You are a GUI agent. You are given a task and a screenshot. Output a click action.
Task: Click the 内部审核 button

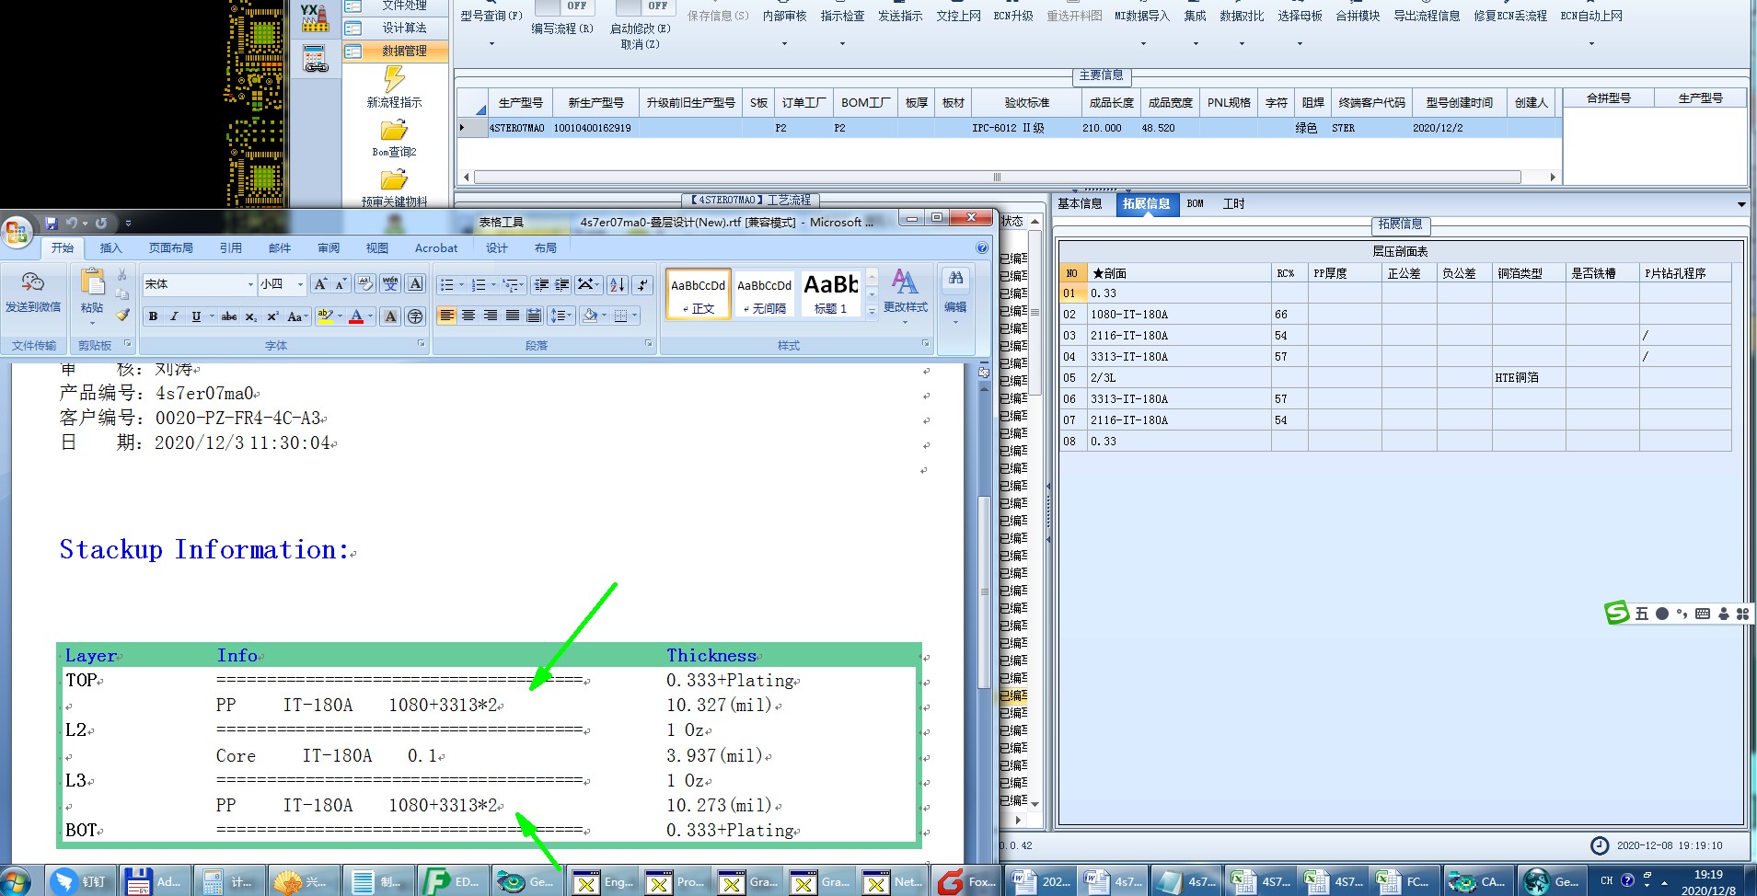(784, 16)
